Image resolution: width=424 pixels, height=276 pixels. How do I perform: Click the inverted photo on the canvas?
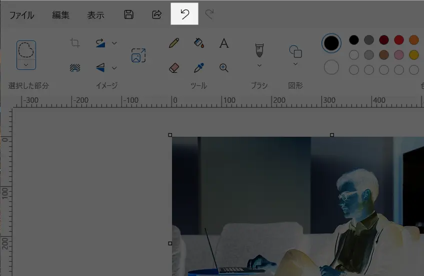[298, 207]
